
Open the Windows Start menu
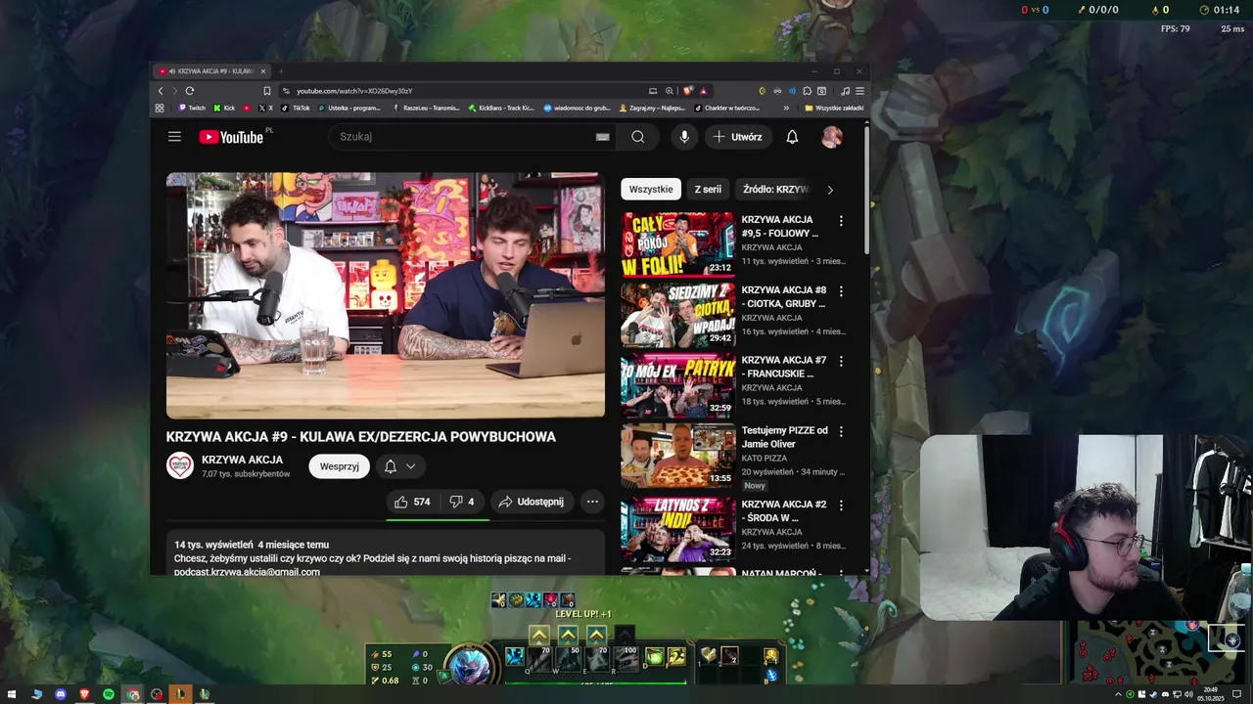tap(13, 694)
